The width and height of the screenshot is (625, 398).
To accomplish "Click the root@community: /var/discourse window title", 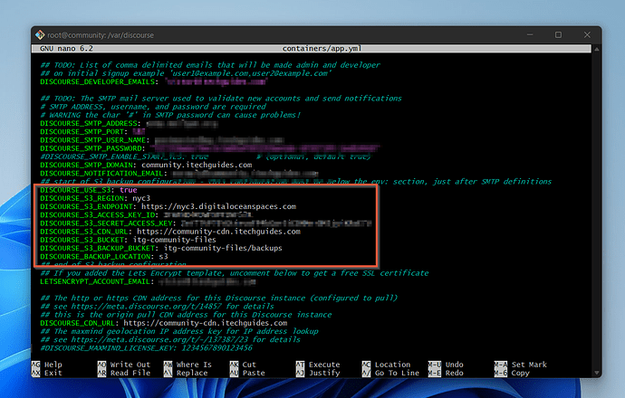I will pyautogui.click(x=101, y=35).
